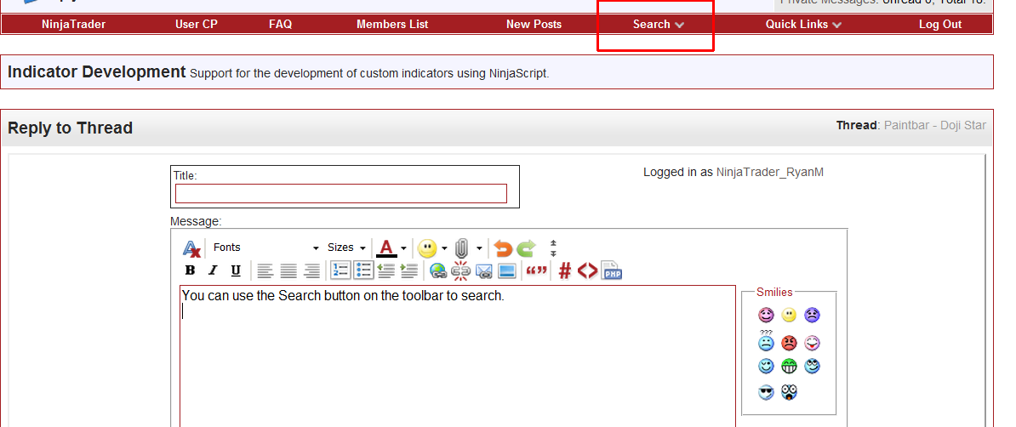Screen dimensions: 1016x427
Task: Insert an unordered bullet list
Action: click(x=363, y=270)
